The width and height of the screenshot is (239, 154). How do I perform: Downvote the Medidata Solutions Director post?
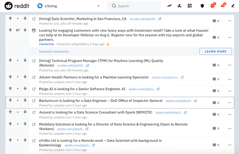25,124
